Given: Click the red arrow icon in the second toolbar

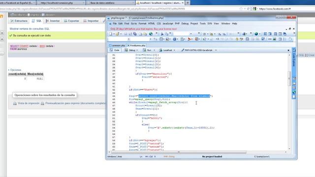Looking at the screenshot, I should point(189,39).
